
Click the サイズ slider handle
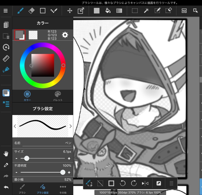(27, 158)
